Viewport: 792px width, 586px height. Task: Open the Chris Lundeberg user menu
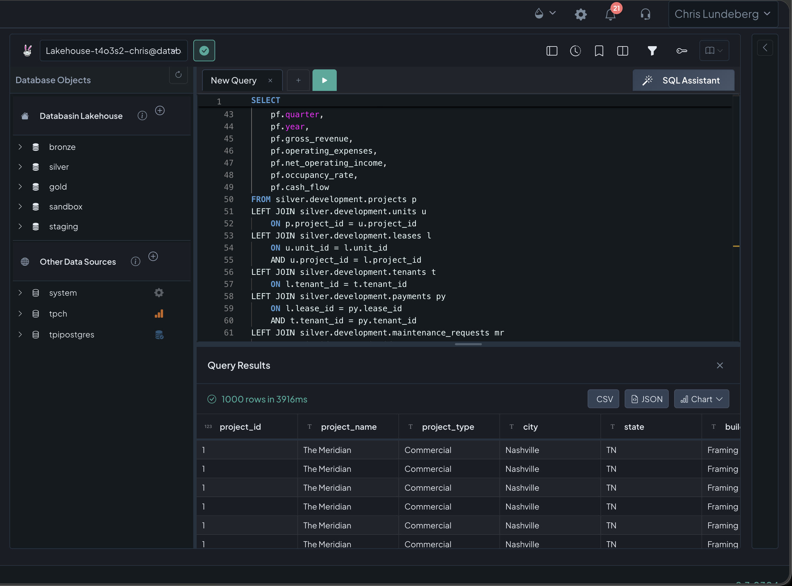point(723,14)
